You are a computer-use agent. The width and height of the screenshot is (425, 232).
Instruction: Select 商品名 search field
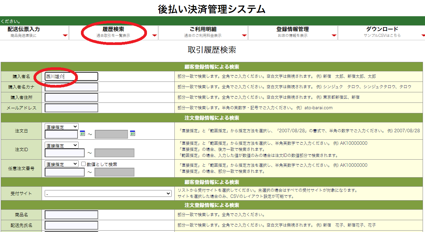click(x=71, y=215)
